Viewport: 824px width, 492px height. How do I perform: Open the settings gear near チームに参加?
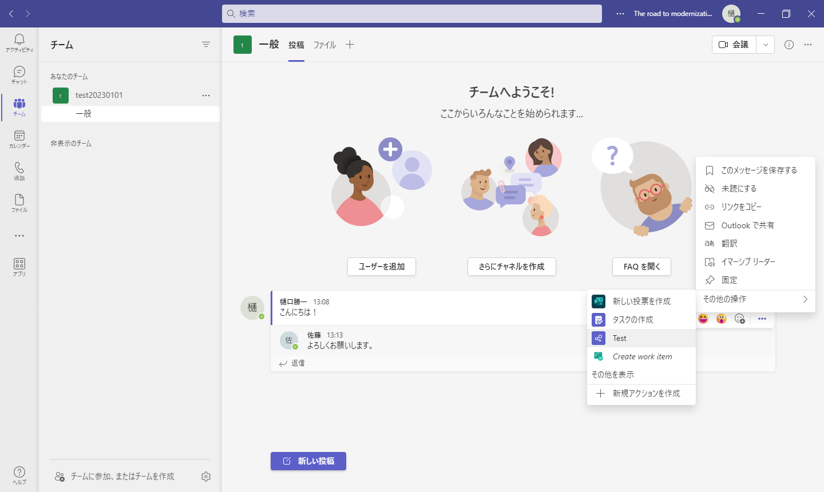pos(205,476)
